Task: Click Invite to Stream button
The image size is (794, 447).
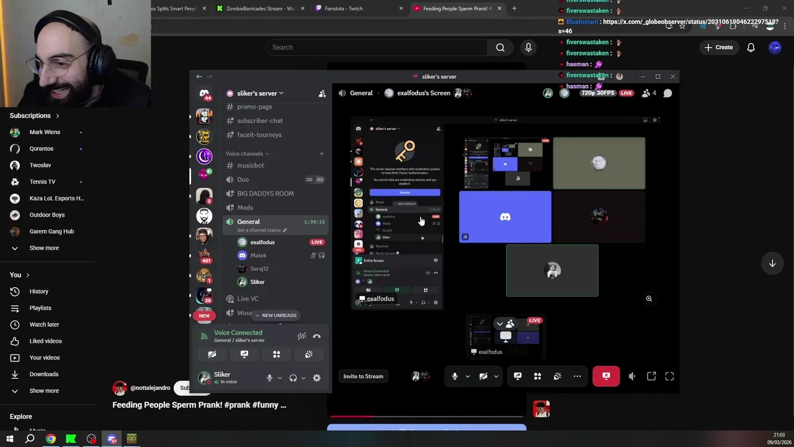Action: [364, 376]
